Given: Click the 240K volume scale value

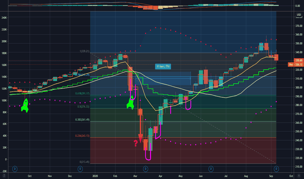Looking at the screenshot, I should coord(4,18).
